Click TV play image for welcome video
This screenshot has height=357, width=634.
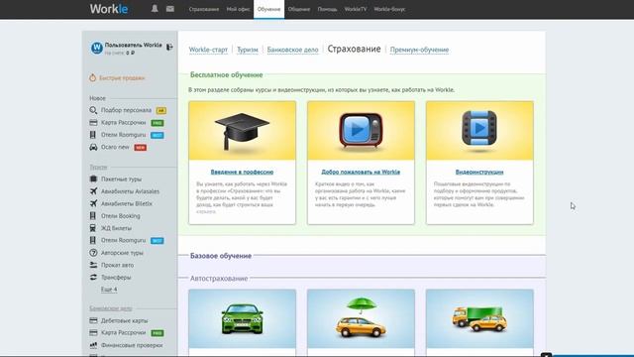[x=361, y=130]
